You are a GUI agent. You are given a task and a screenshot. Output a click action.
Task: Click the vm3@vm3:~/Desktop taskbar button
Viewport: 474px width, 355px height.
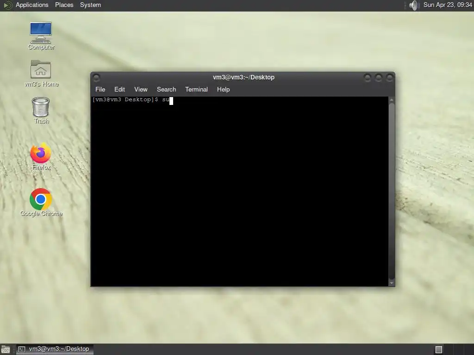tap(55, 349)
